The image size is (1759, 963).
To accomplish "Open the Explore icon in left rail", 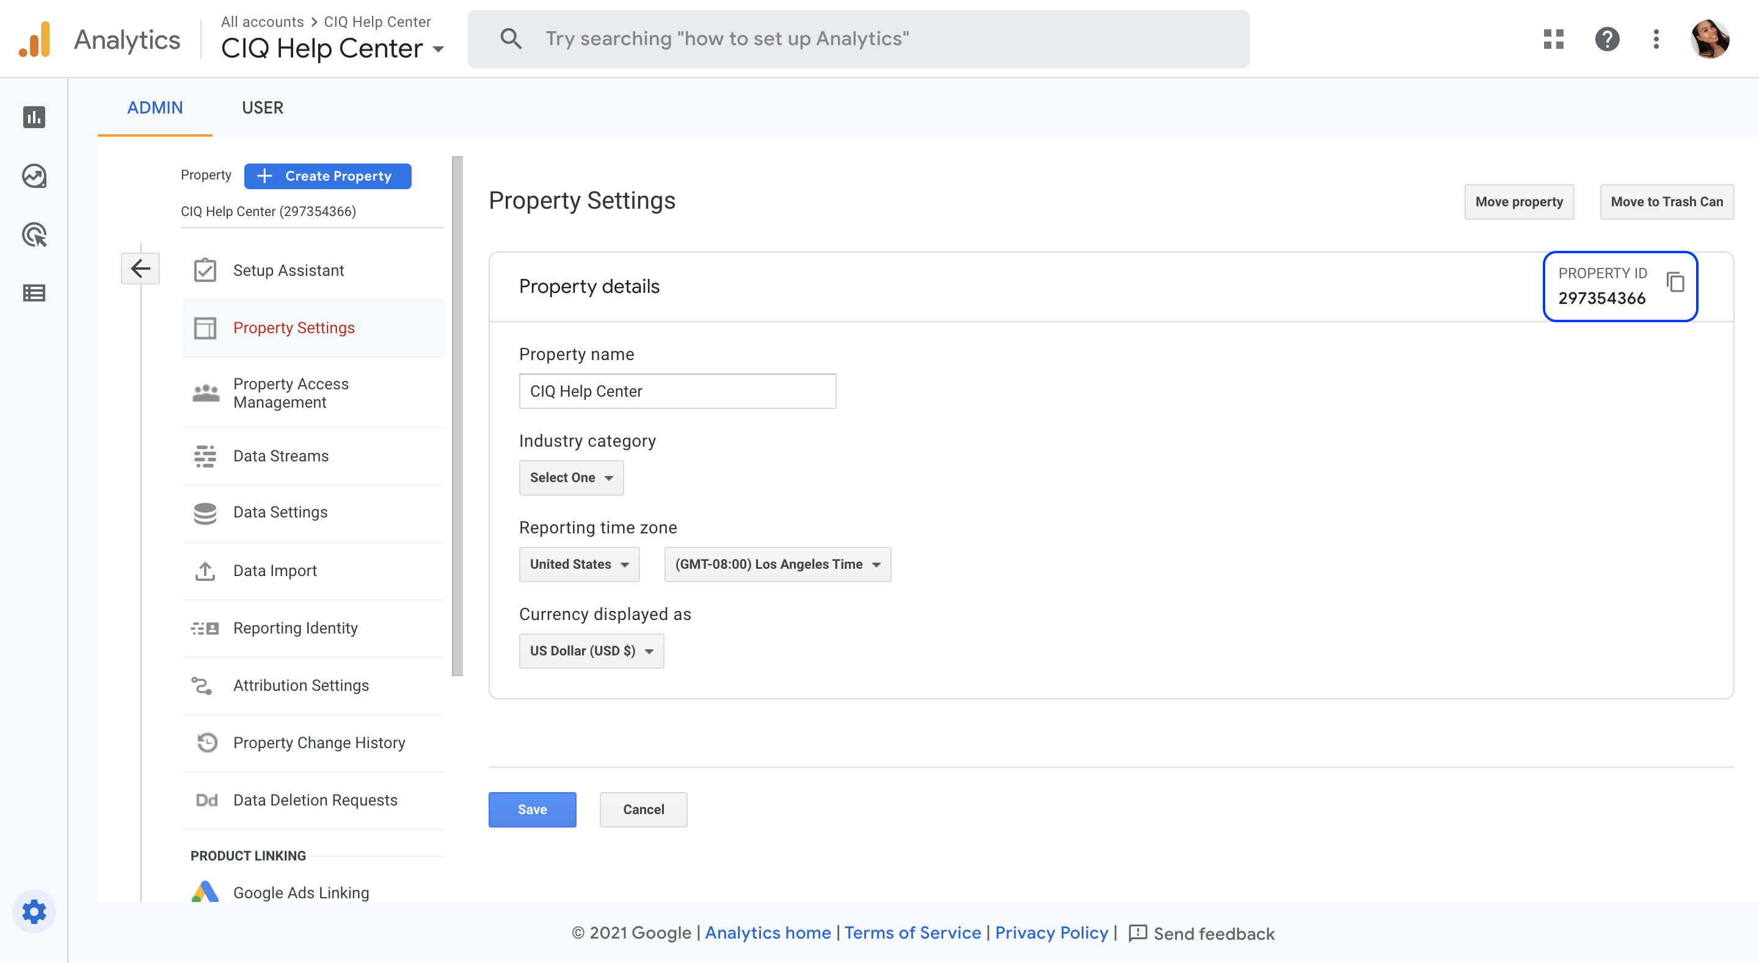I will [x=34, y=176].
